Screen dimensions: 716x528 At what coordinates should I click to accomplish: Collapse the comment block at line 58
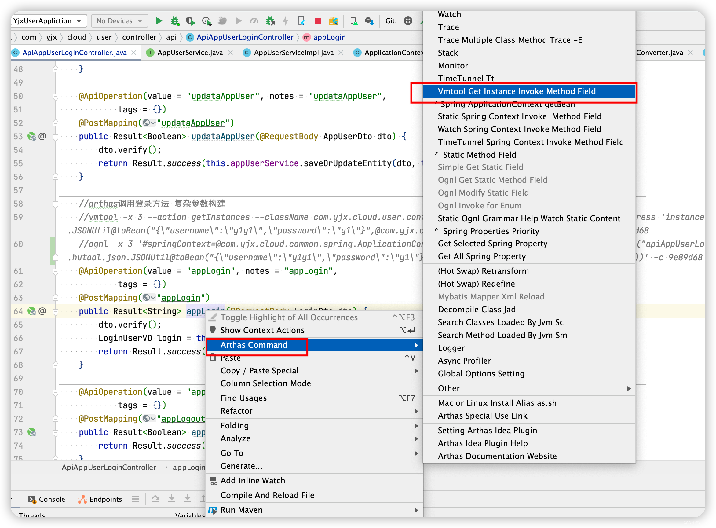[x=55, y=204]
